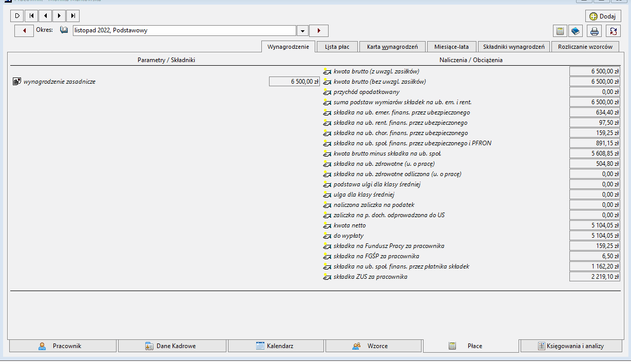The height and width of the screenshot is (364, 631).
Task: Open the Dane Kadrowe bottom tab
Action: [172, 346]
